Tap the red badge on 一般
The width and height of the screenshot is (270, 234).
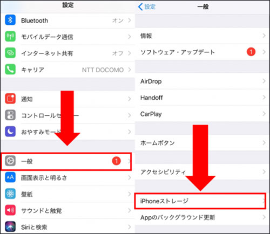pyautogui.click(x=116, y=161)
